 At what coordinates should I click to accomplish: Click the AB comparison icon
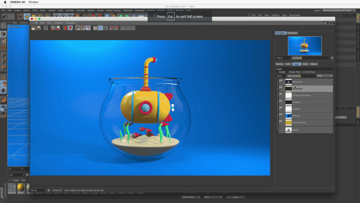coord(95,28)
